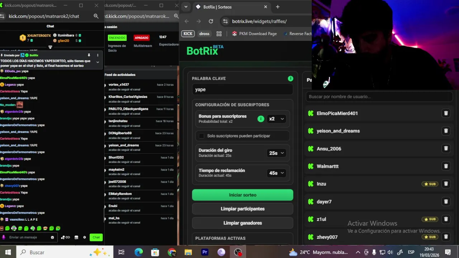Click the zoom magnifier in Kick chat address bar
Image resolution: width=459 pixels, height=258 pixels.
click(96, 16)
